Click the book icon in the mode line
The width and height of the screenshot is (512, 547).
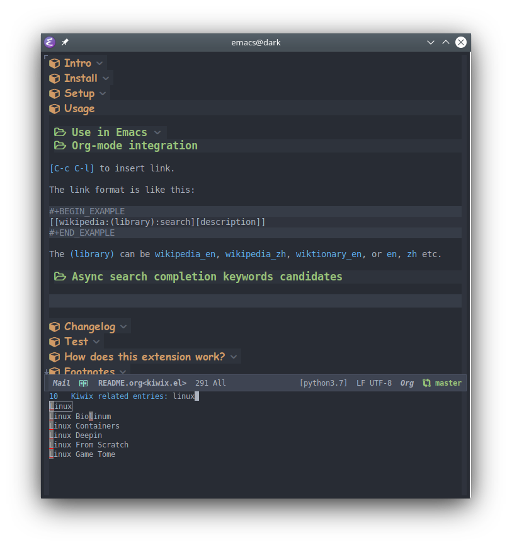pyautogui.click(x=83, y=383)
